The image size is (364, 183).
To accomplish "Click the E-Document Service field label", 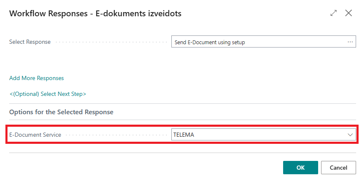I will (35, 135).
